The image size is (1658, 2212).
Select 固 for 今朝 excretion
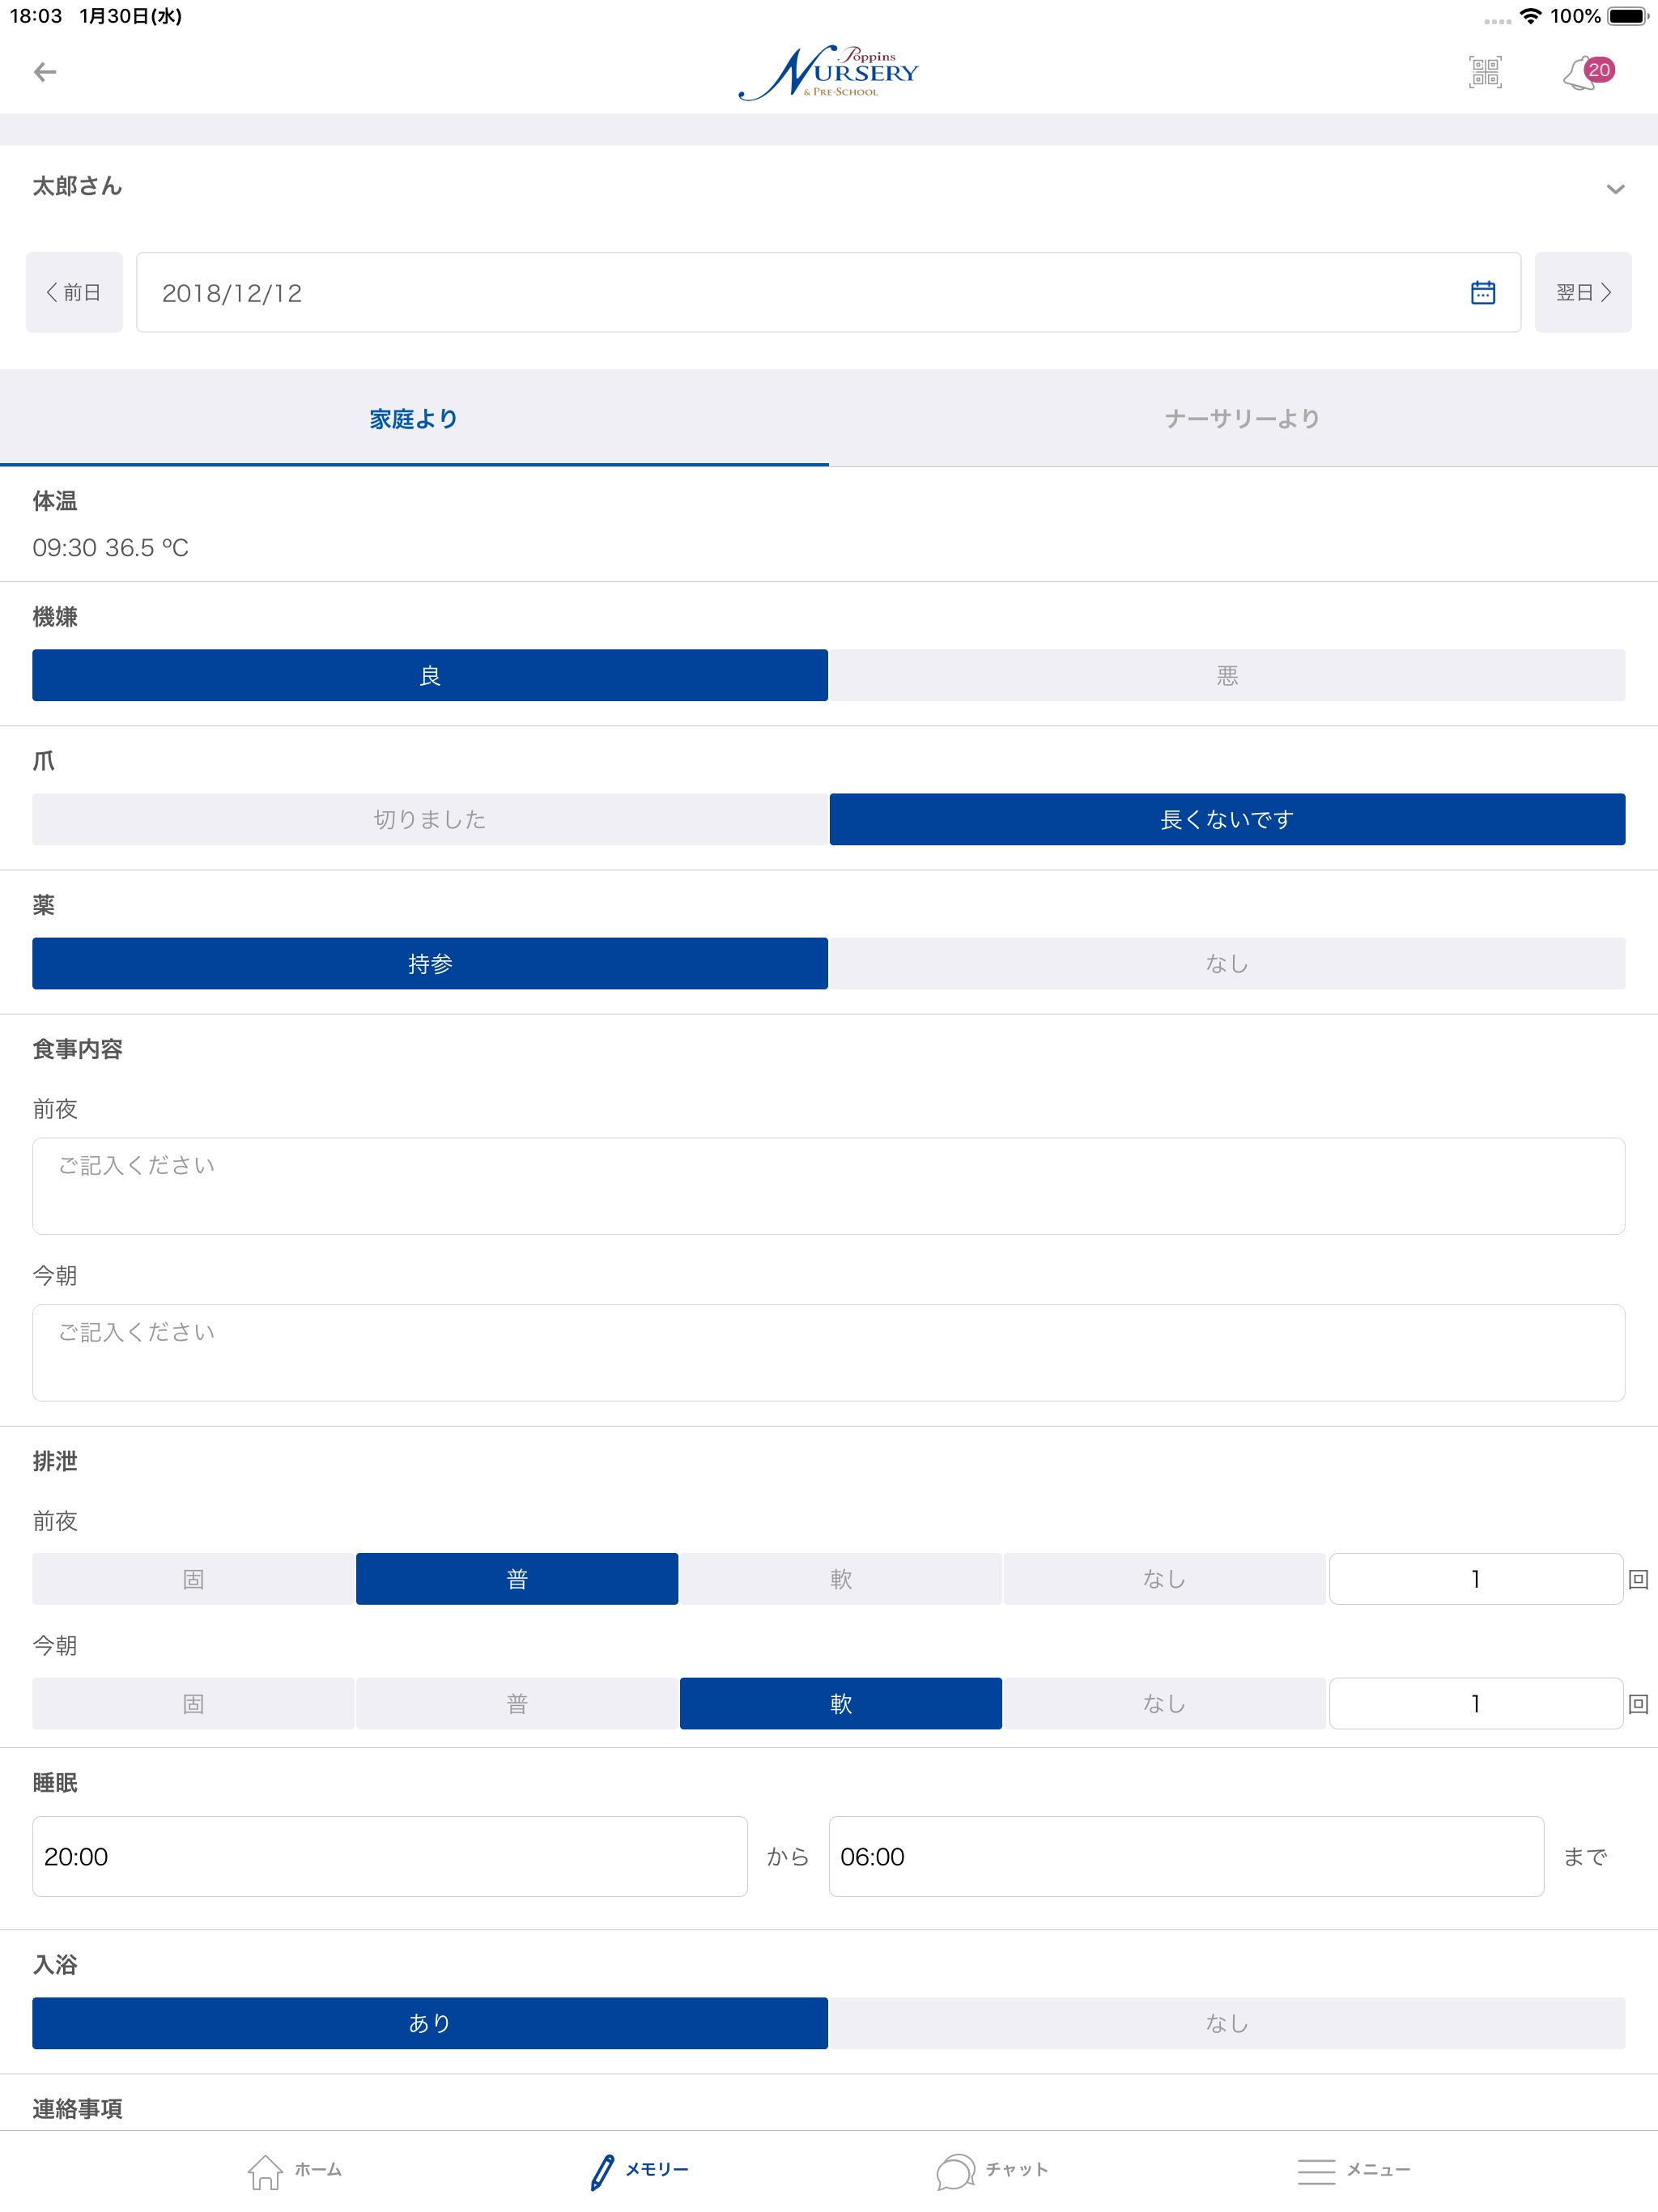(x=193, y=1703)
